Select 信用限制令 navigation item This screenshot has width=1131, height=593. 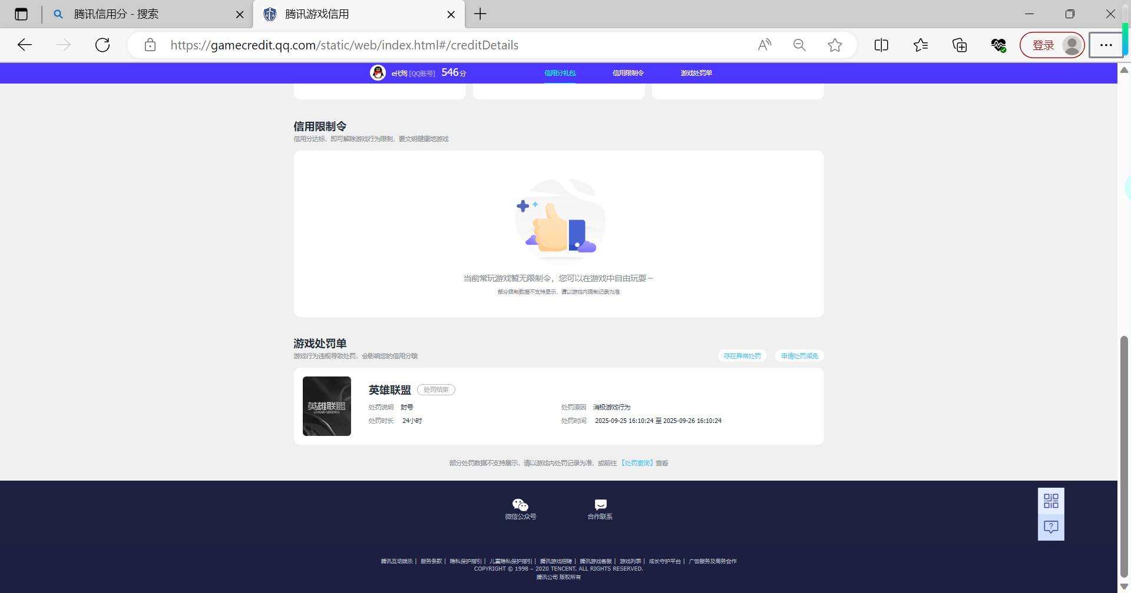628,73
